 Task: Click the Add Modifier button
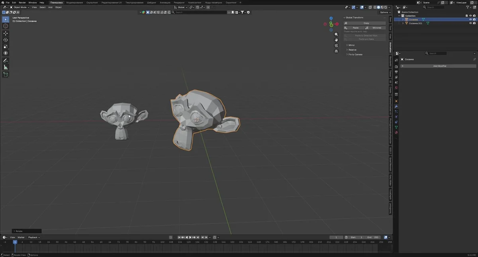(x=439, y=66)
